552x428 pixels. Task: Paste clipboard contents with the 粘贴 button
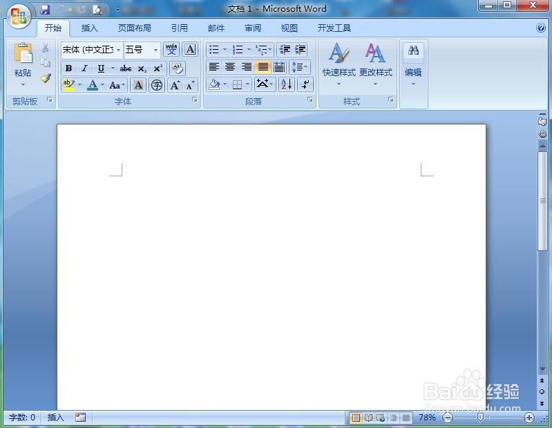point(23,65)
